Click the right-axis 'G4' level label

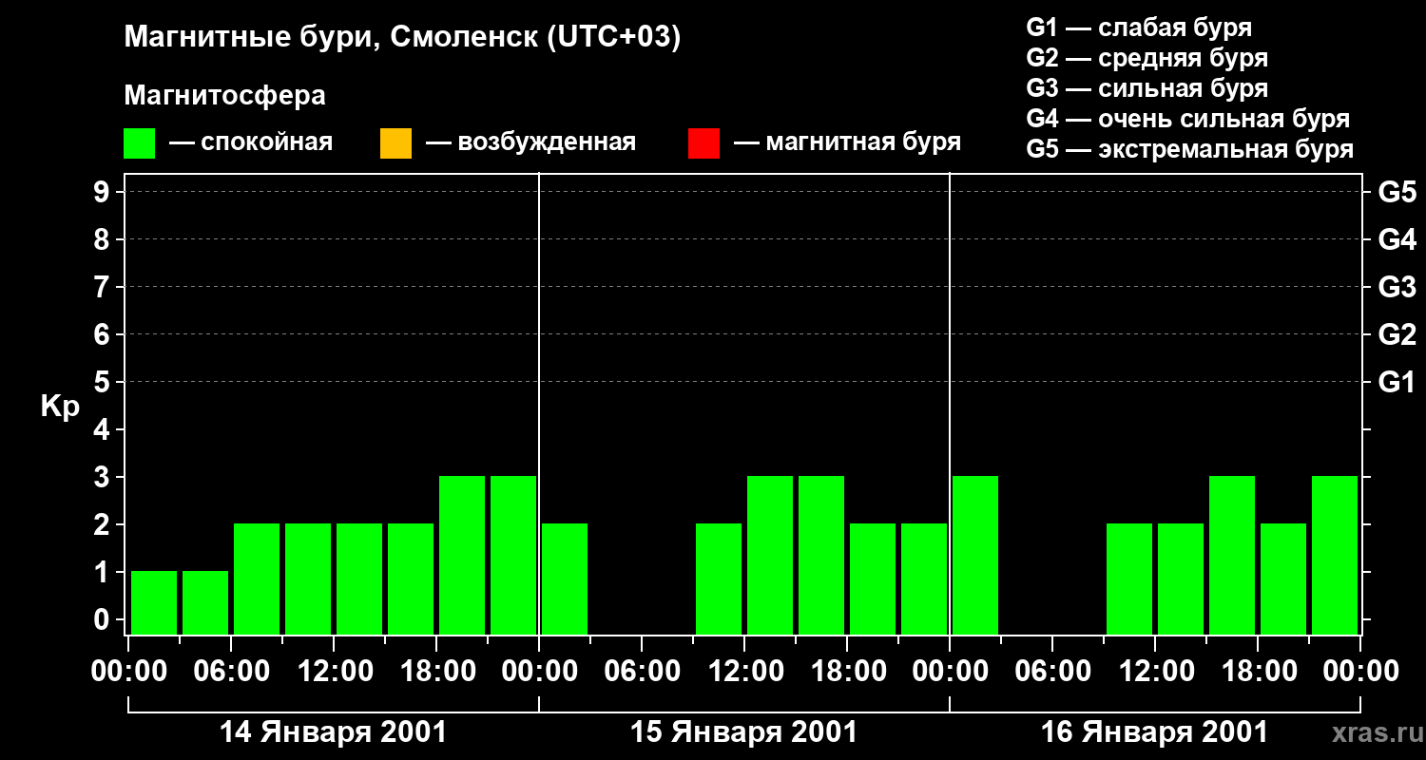coord(1397,239)
